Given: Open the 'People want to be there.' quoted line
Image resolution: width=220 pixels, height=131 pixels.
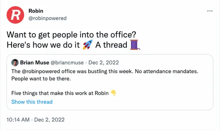Looking at the screenshot, I should (41, 79).
